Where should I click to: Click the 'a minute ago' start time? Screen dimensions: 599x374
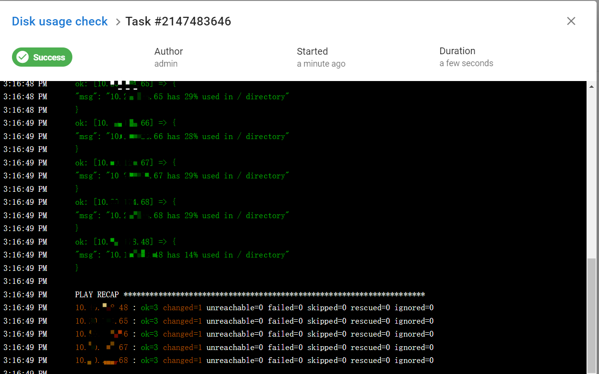321,64
